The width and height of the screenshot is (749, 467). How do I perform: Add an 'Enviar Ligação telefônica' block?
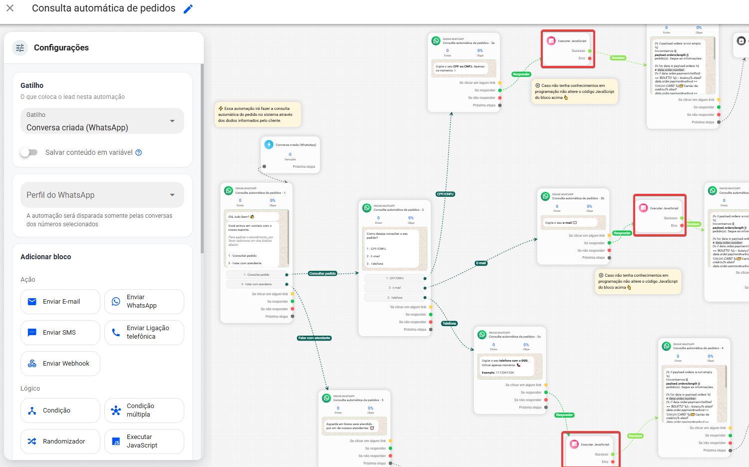pyautogui.click(x=144, y=333)
